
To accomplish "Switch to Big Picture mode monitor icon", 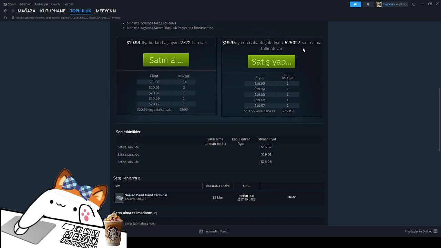I will (414, 4).
